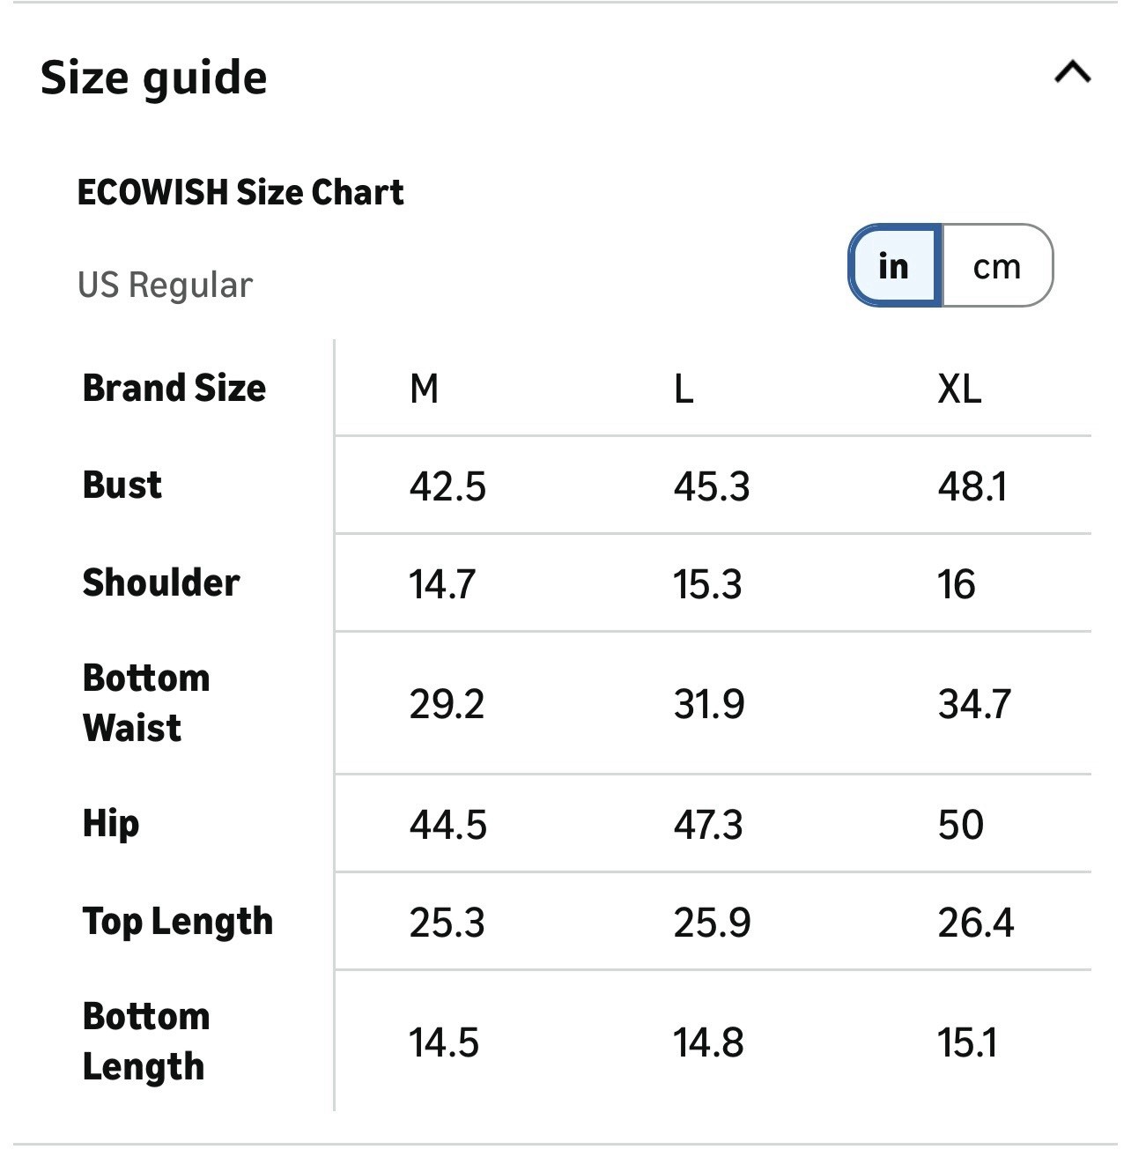1131x1157 pixels.
Task: Select the 31.9 waist value for L
Action: click(709, 704)
